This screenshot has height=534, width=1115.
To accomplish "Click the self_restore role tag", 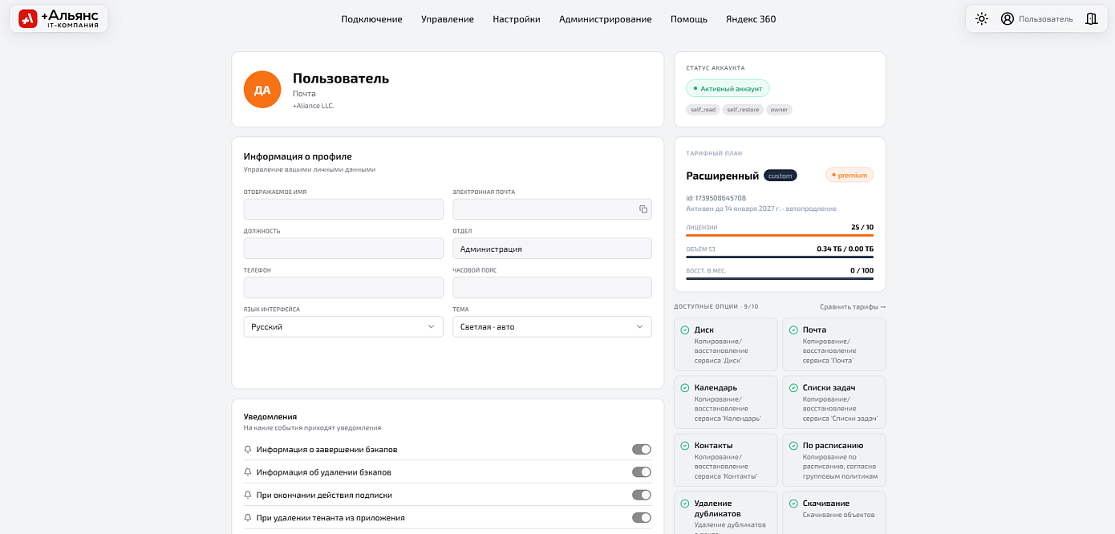I will (743, 109).
